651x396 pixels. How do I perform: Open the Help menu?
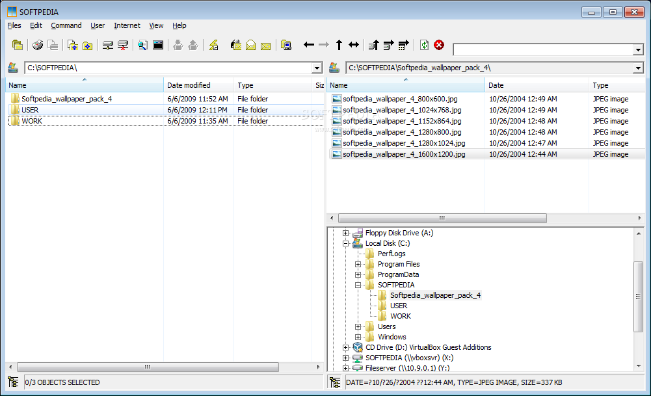[179, 25]
